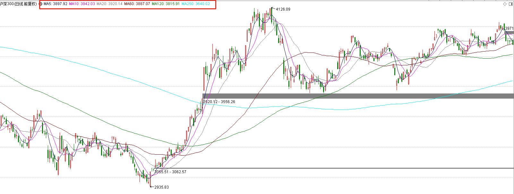Select the MA60: 3887.07 indicator label
The image size is (514, 194).
point(137,4)
